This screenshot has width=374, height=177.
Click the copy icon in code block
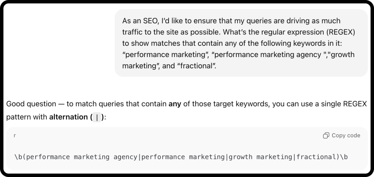(x=326, y=136)
